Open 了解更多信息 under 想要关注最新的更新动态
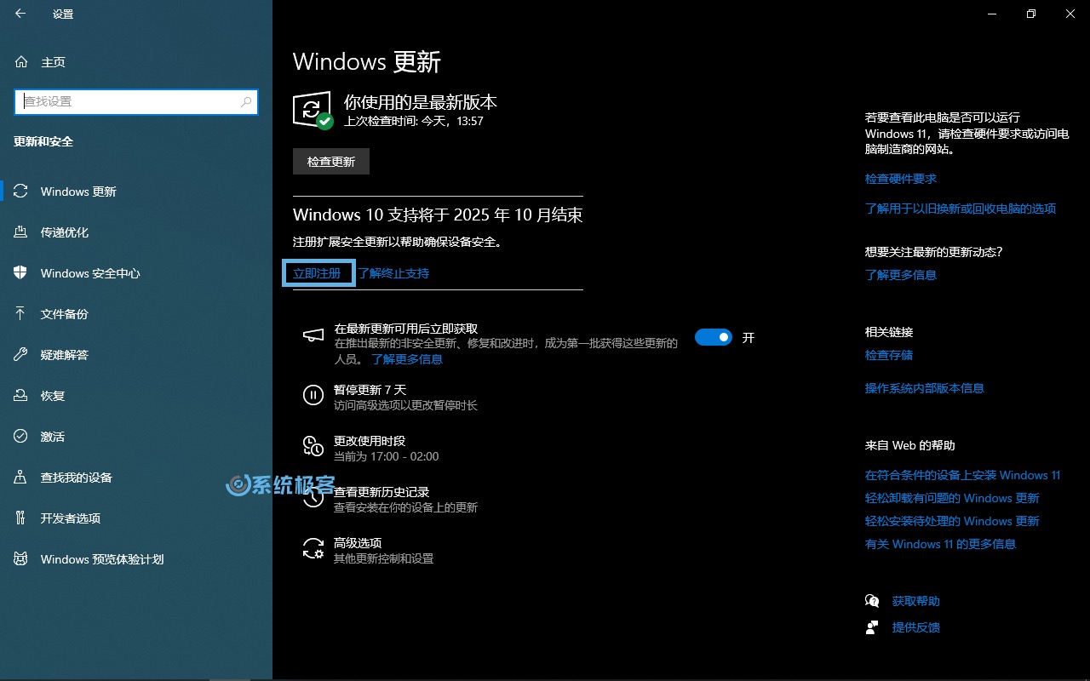Screen dimensions: 1090x681 [901, 275]
